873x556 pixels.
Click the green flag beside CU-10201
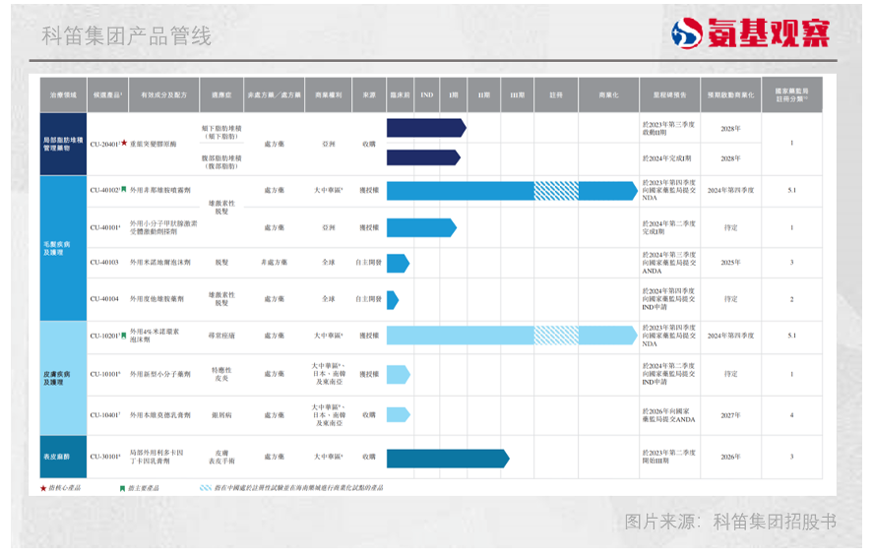coord(124,335)
